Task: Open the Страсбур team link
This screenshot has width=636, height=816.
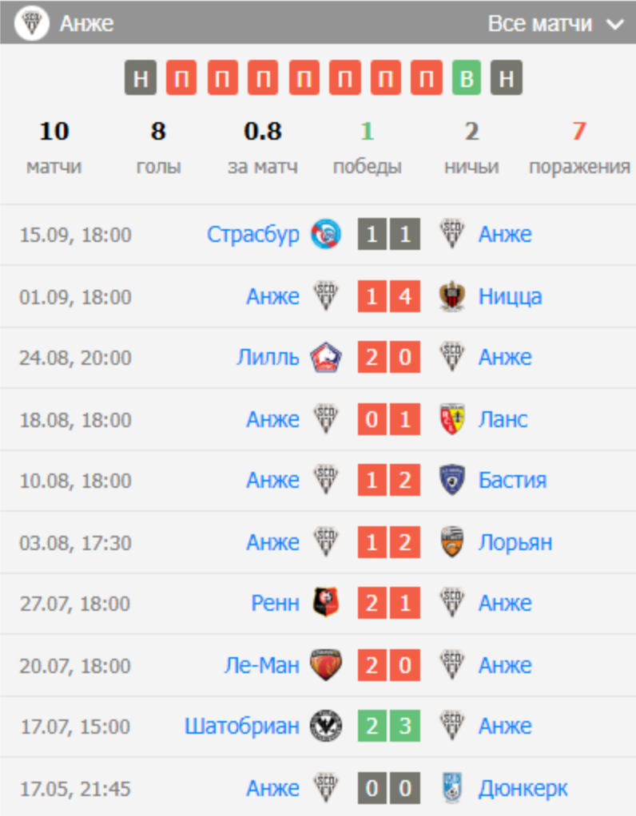Action: 252,234
